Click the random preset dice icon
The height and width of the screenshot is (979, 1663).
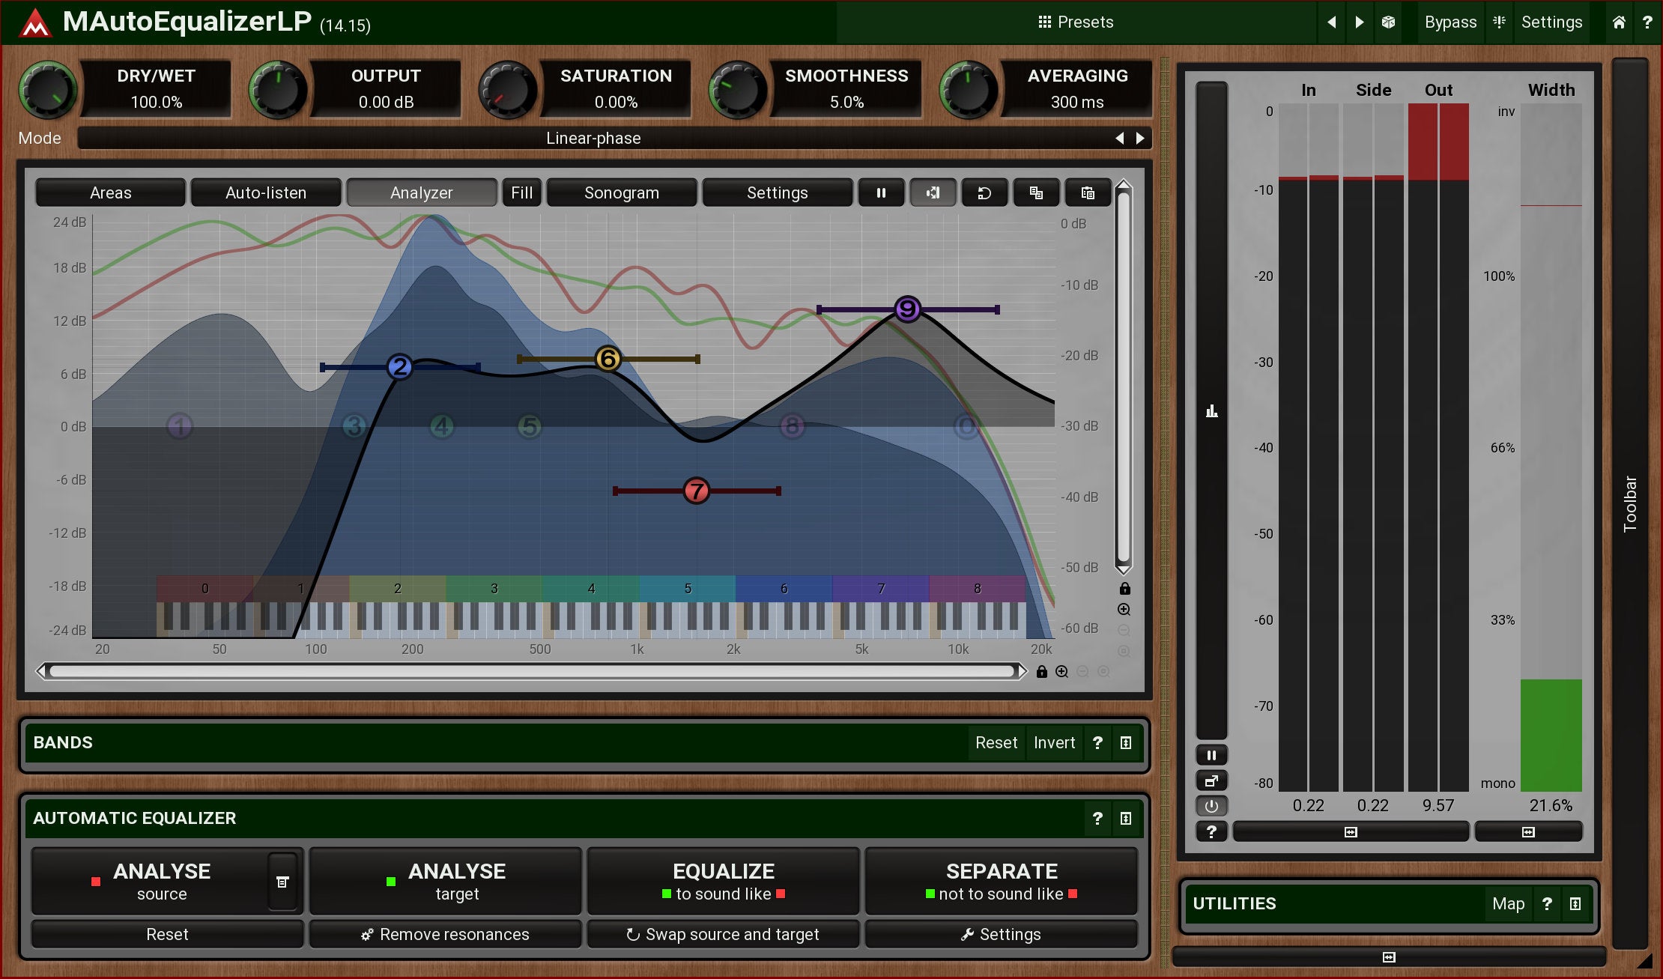(x=1388, y=22)
